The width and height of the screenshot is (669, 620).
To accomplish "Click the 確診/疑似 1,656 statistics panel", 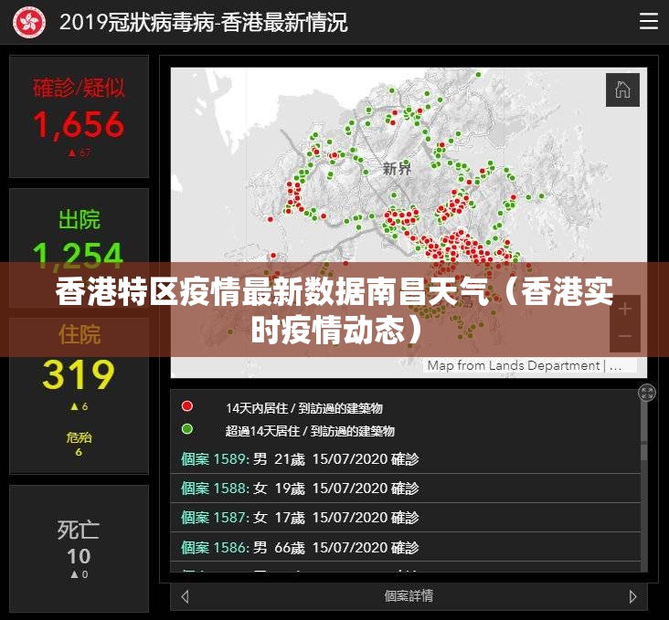I will (x=79, y=116).
